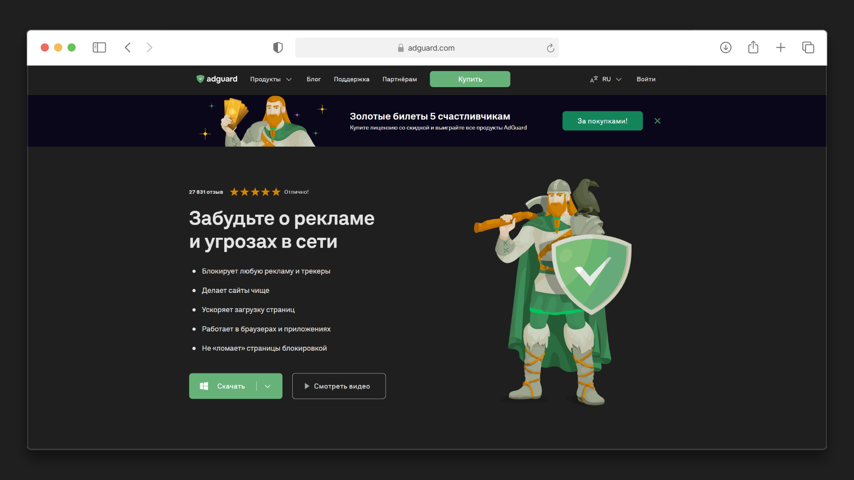The width and height of the screenshot is (854, 480).
Task: Click the fifth rating star
Action: pos(276,192)
